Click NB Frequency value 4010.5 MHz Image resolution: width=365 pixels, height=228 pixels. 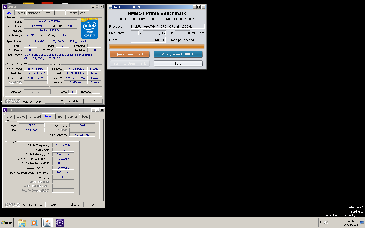tap(82, 135)
